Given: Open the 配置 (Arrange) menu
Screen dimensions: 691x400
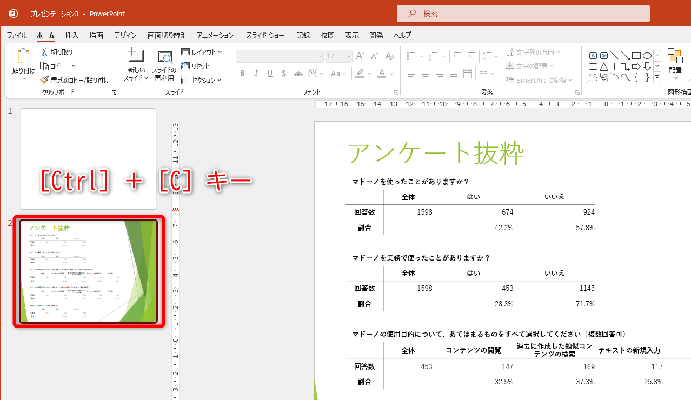Looking at the screenshot, I should tap(676, 65).
